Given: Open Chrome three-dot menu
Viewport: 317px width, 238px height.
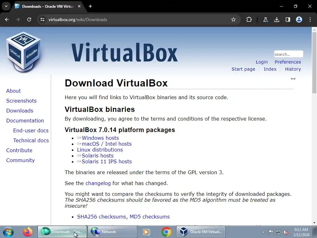Looking at the screenshot, I should [310, 20].
